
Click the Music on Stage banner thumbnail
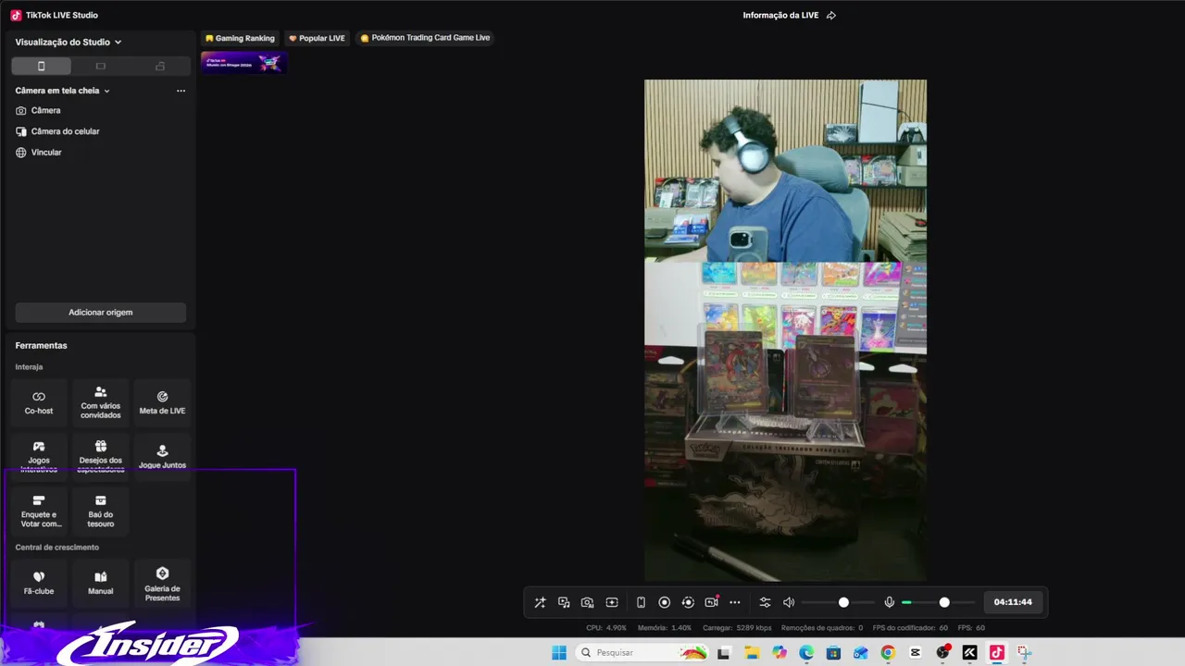point(244,63)
